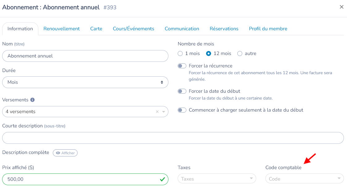The height and width of the screenshot is (192, 347).
Task: Expand the Versements dropdown arrow
Action: [x=164, y=112]
